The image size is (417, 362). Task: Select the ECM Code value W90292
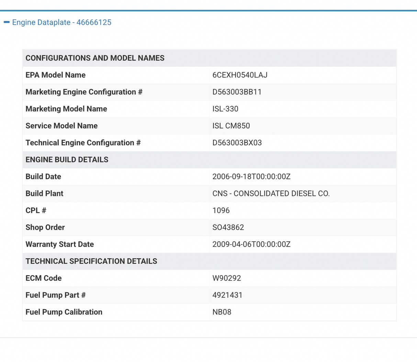[x=226, y=278]
